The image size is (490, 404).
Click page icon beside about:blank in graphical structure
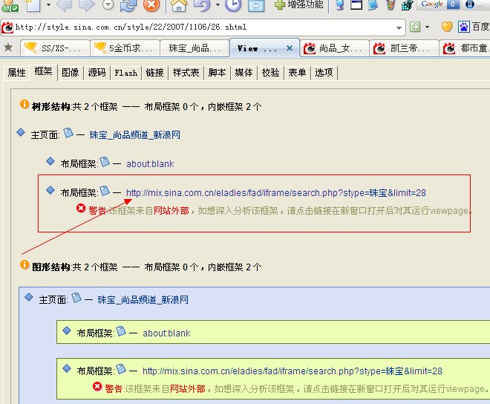click(121, 331)
